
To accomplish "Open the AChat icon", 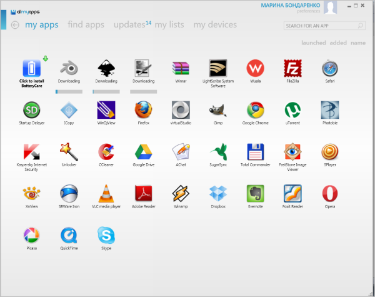I will (181, 151).
